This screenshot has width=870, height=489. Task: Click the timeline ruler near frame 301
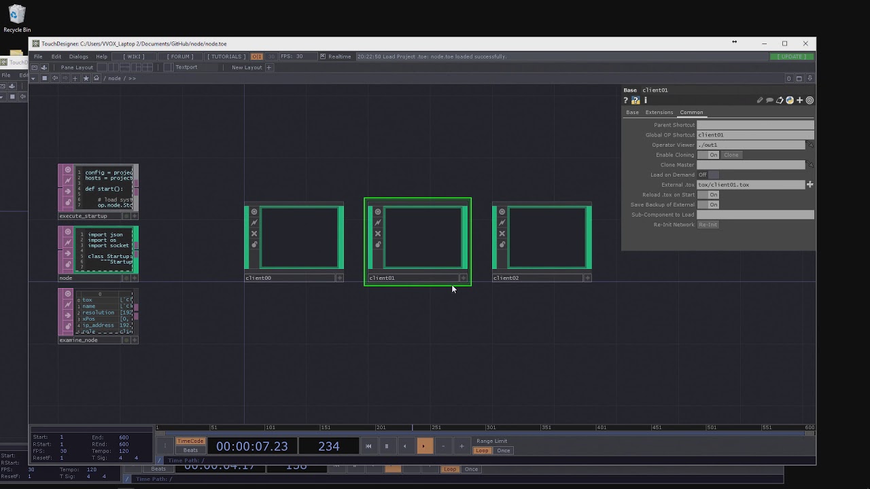click(x=491, y=427)
